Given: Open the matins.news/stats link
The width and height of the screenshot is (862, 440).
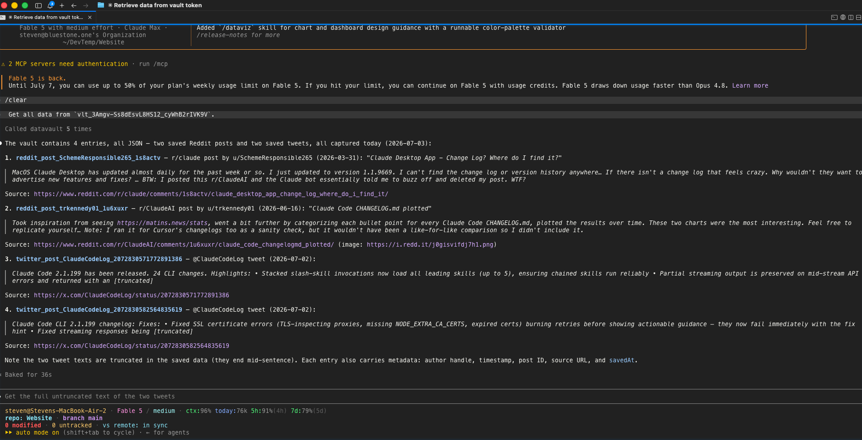Looking at the screenshot, I should tap(162, 223).
